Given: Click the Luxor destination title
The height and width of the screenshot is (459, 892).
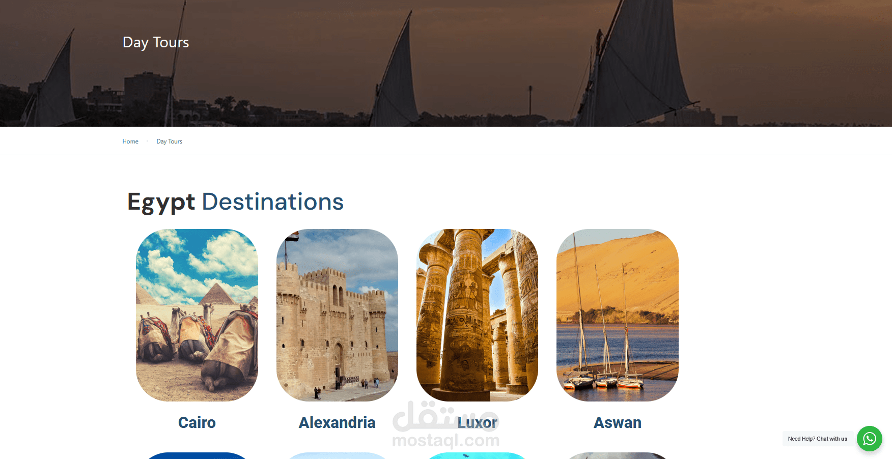Looking at the screenshot, I should coord(477,422).
